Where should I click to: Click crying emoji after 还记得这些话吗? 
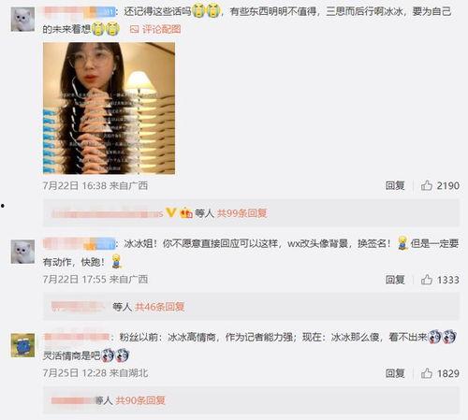point(198,11)
